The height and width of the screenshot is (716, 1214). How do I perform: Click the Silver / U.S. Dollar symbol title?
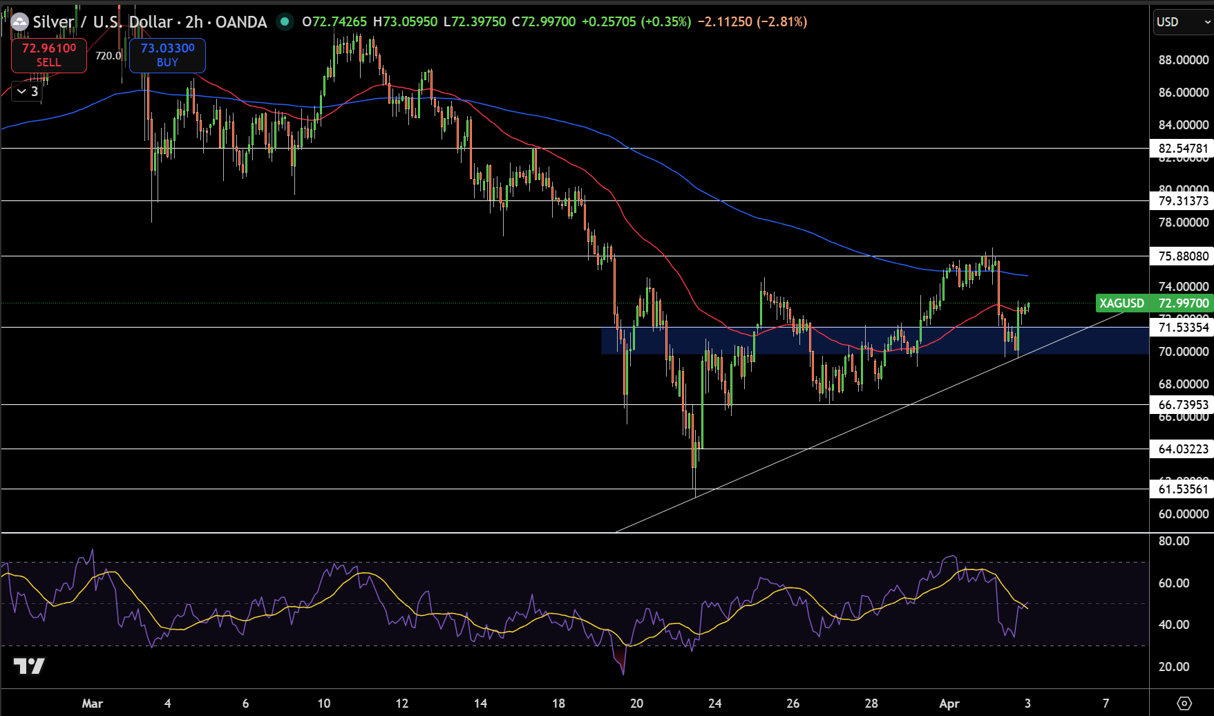(102, 22)
